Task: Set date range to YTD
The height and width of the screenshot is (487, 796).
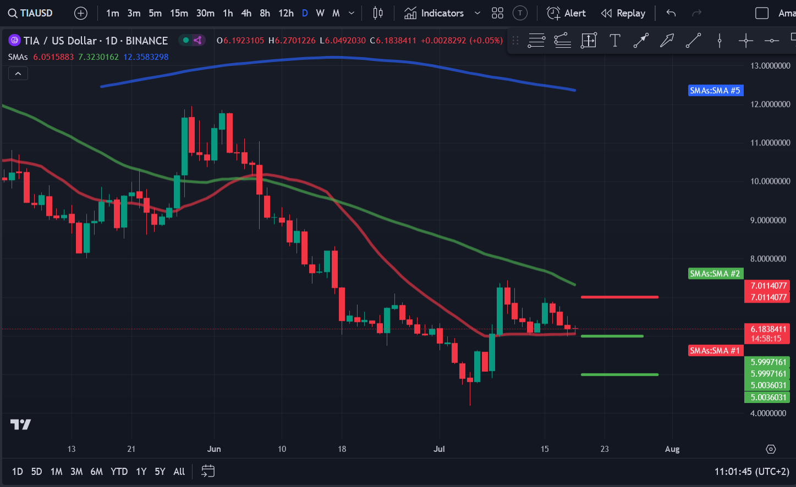Action: tap(119, 472)
